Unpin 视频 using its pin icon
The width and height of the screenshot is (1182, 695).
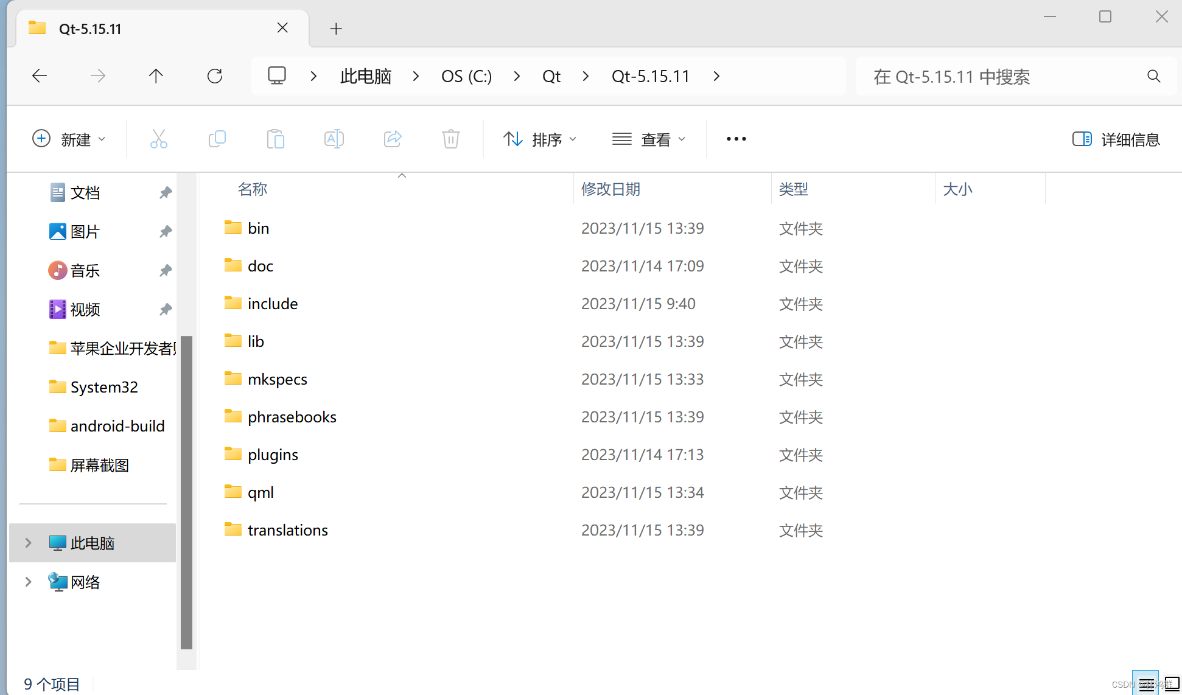[x=166, y=310]
